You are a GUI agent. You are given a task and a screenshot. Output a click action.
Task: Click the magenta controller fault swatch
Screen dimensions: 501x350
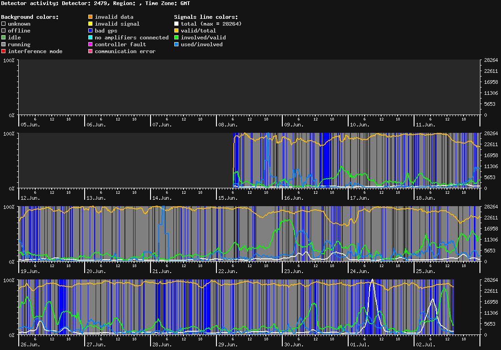coord(91,44)
